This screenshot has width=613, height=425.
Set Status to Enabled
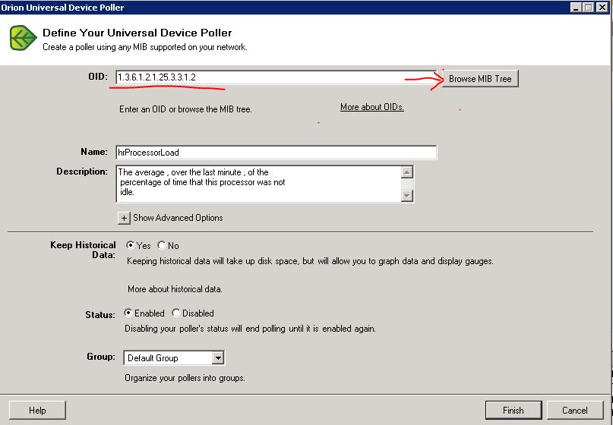coord(128,313)
